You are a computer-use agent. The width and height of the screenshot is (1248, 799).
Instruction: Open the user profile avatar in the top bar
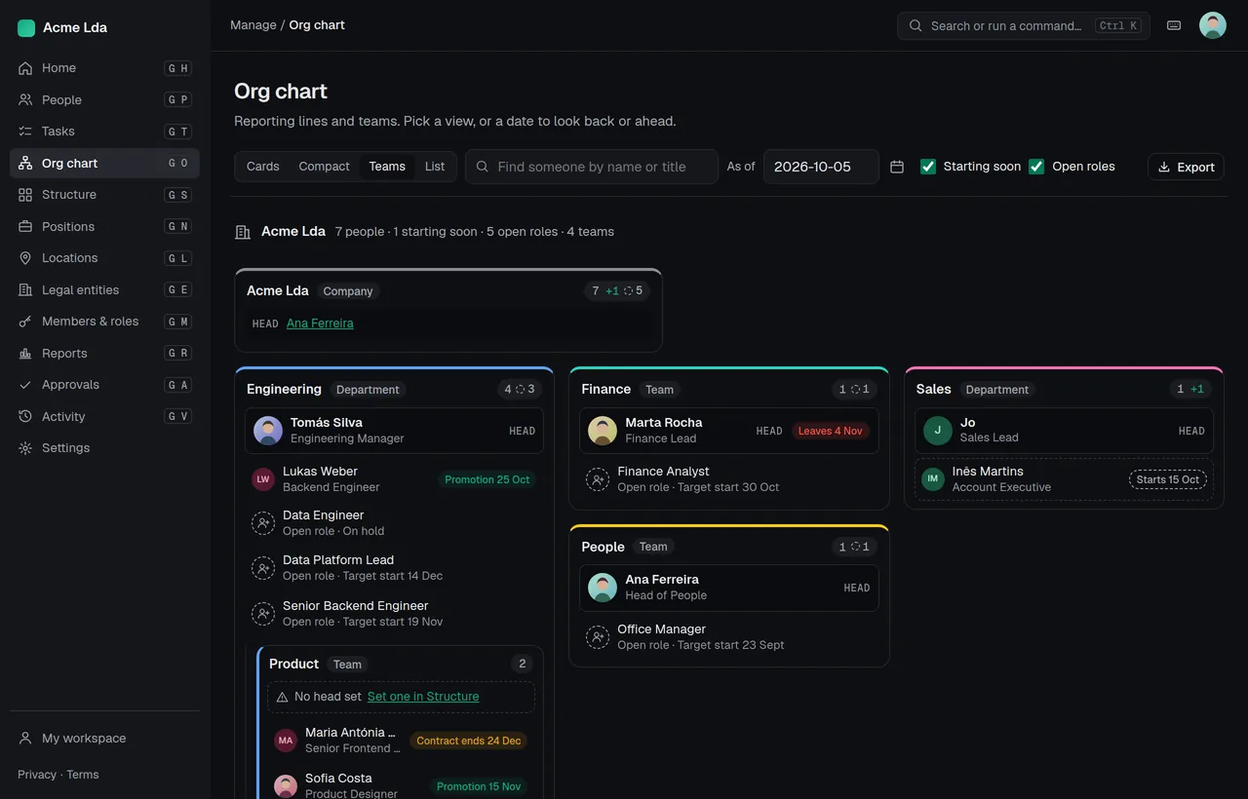point(1213,25)
